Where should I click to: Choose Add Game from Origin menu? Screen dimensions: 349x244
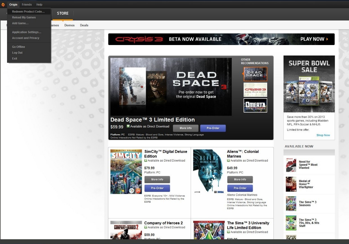(x=20, y=23)
